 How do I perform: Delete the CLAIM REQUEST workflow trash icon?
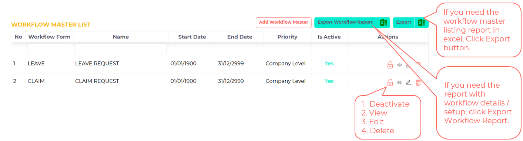[418, 83]
